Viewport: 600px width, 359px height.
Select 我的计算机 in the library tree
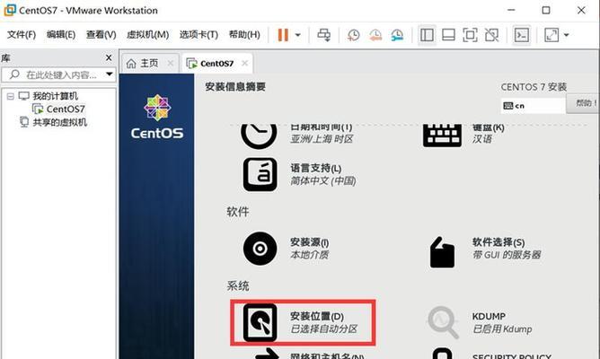55,96
